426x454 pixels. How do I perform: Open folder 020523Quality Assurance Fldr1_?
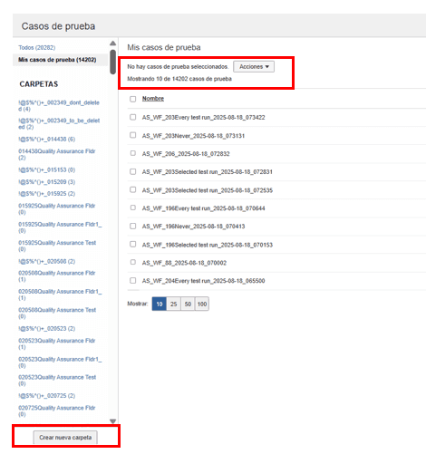[x=60, y=362]
